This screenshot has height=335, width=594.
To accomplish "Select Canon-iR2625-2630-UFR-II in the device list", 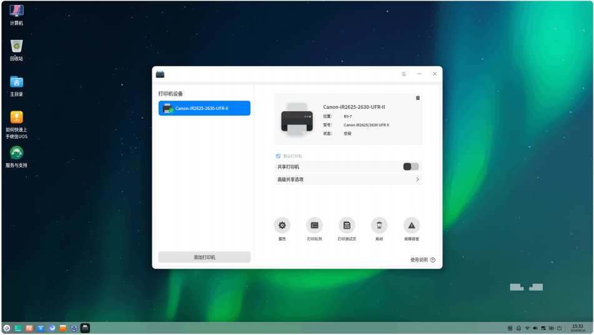I will point(204,108).
